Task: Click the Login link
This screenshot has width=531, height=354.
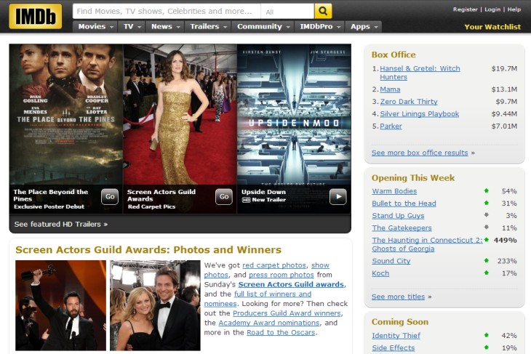Action: (x=492, y=9)
